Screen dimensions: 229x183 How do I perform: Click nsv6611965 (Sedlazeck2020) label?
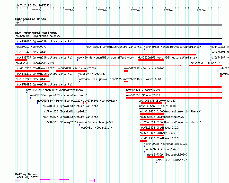(x=160, y=138)
